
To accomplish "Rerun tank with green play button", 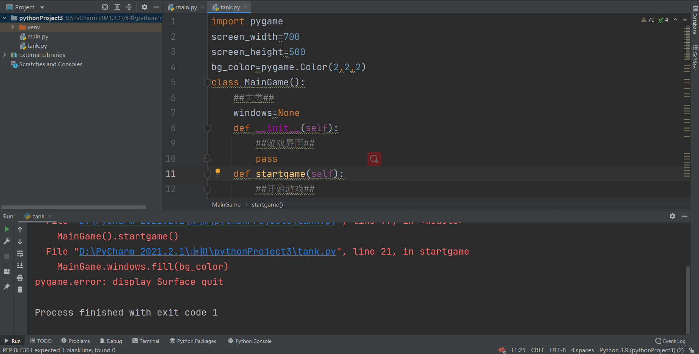I will [7, 229].
